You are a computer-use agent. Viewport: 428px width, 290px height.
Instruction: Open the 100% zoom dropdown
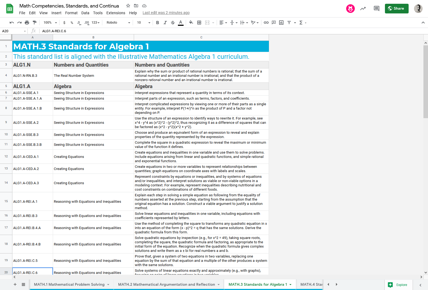(50, 23)
